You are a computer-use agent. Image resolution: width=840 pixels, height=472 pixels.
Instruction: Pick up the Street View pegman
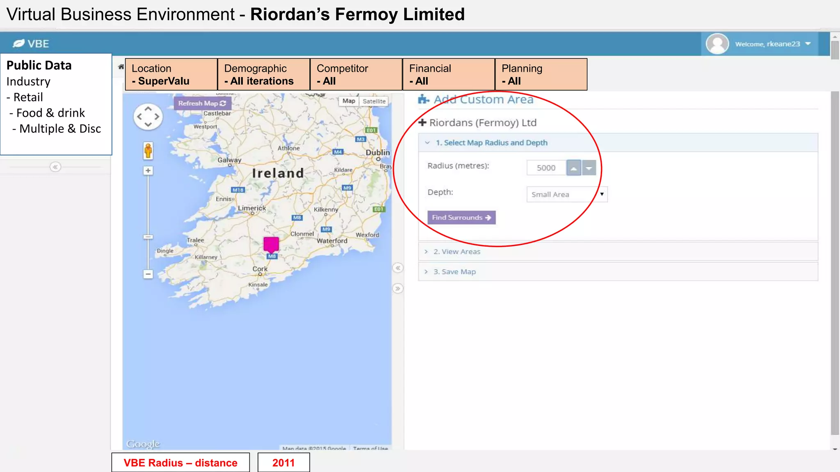(x=148, y=151)
